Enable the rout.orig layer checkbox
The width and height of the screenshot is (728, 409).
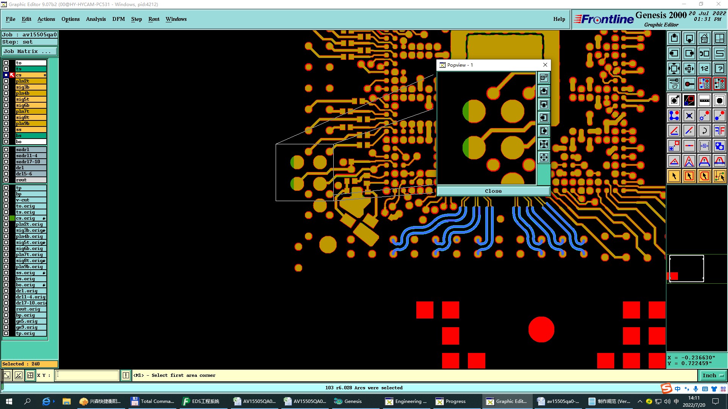click(6, 309)
